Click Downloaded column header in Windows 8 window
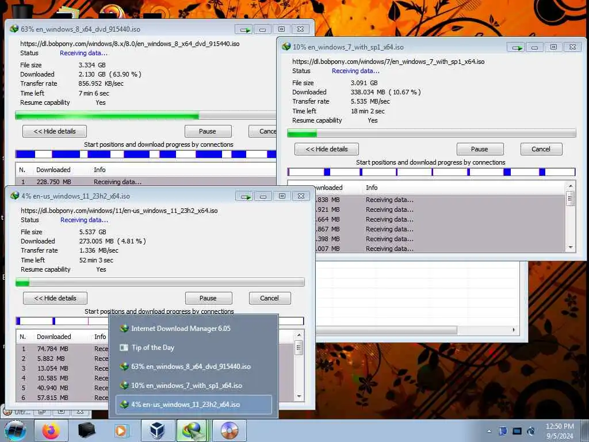 (53, 170)
